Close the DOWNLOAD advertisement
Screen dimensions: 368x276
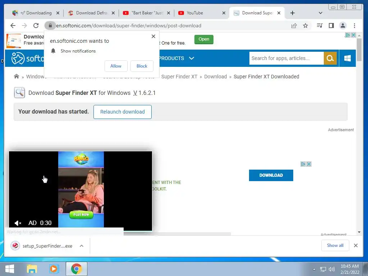point(309,164)
